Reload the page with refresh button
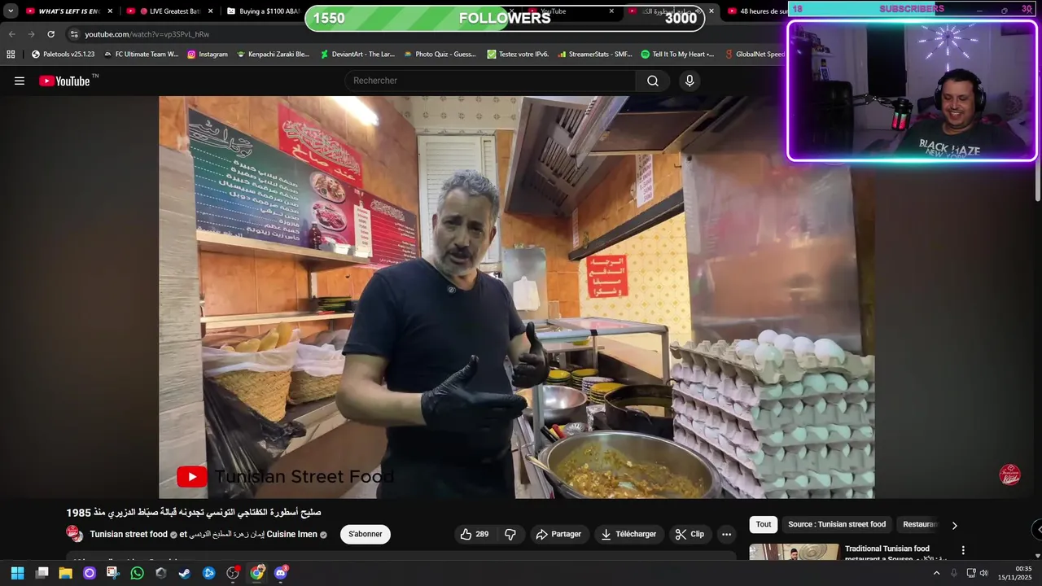Image resolution: width=1042 pixels, height=586 pixels. pyautogui.click(x=50, y=34)
